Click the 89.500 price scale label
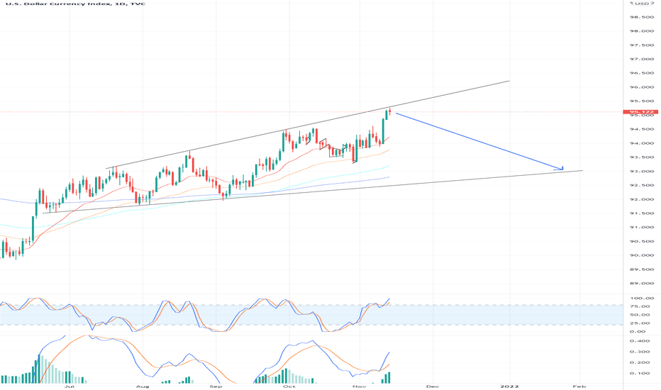661x390 pixels. point(642,269)
